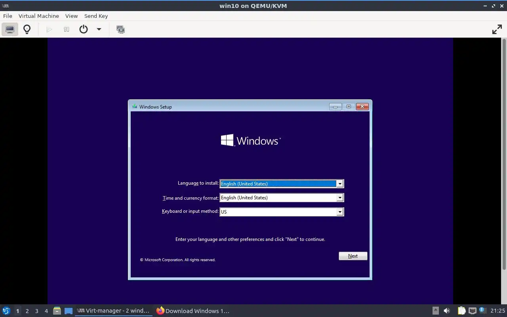Open the manage VM snapshots icon
The image size is (507, 317).
tap(120, 29)
